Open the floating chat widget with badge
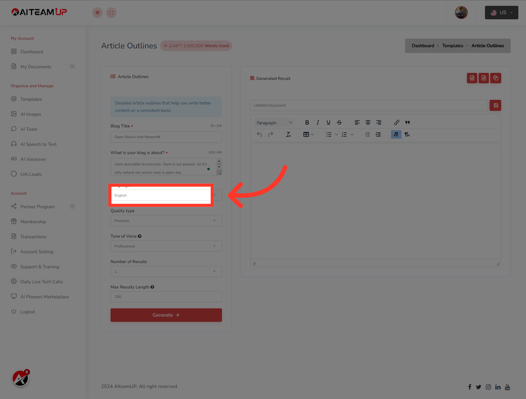526x399 pixels. pyautogui.click(x=21, y=378)
